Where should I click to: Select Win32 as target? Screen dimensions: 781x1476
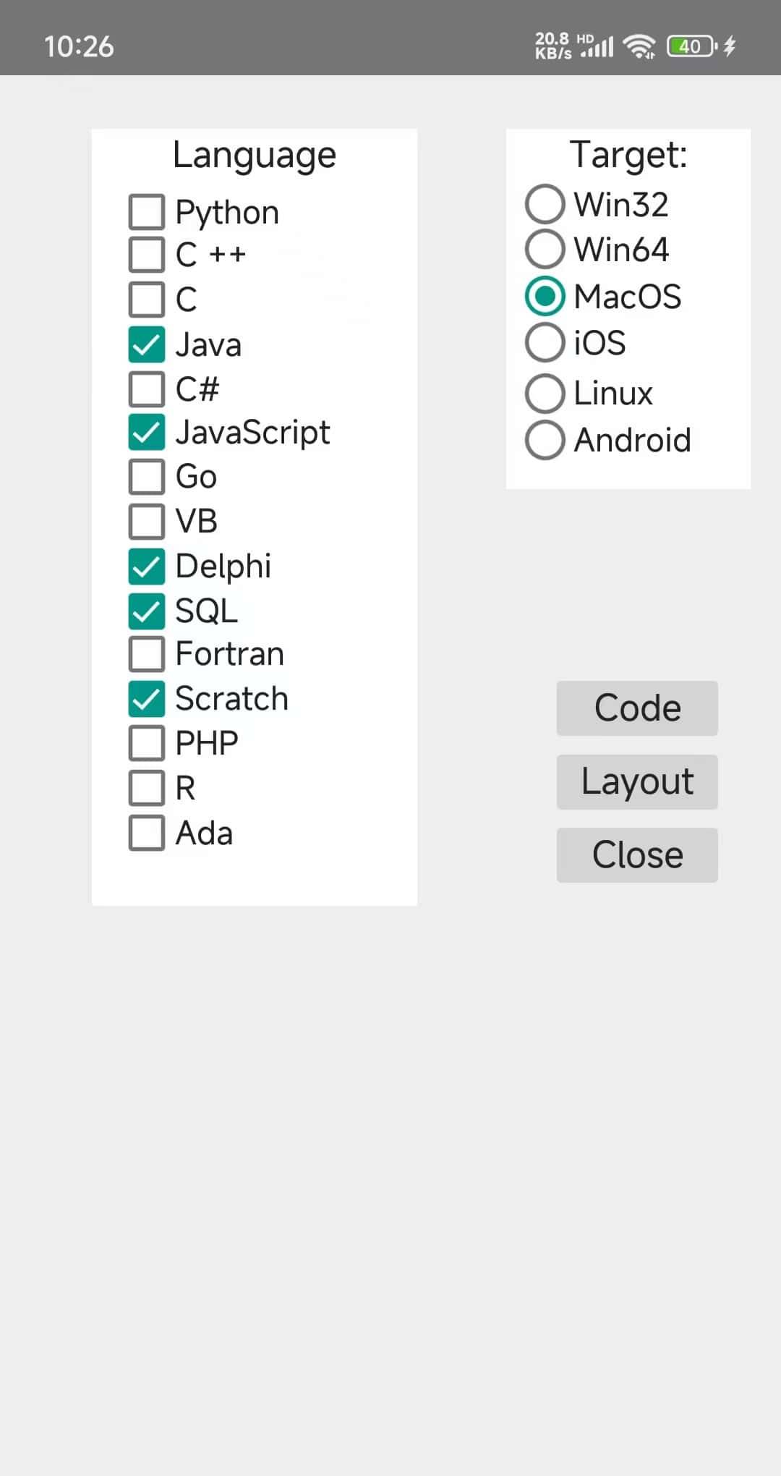pyautogui.click(x=545, y=204)
